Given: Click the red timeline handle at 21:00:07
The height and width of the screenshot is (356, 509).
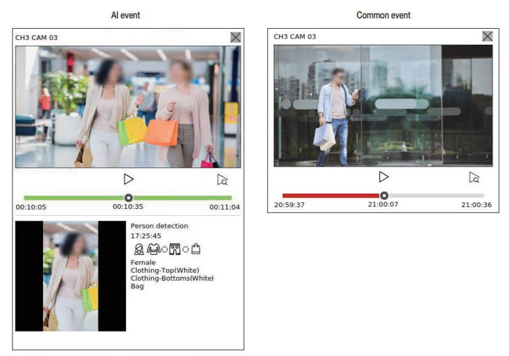Looking at the screenshot, I should coord(384,195).
